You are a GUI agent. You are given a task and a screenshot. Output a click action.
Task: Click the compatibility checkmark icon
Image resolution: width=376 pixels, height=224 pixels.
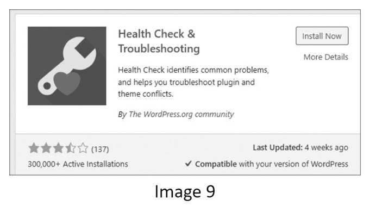coord(188,164)
